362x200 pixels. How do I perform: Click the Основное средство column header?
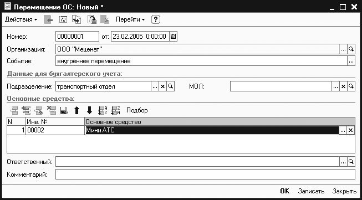point(220,121)
